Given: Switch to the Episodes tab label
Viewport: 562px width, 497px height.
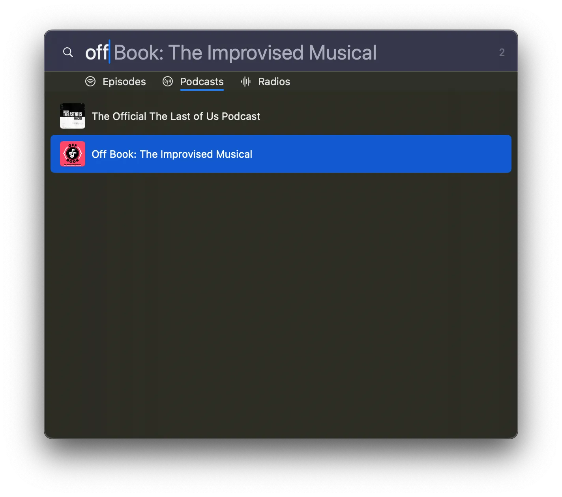Looking at the screenshot, I should [x=124, y=82].
